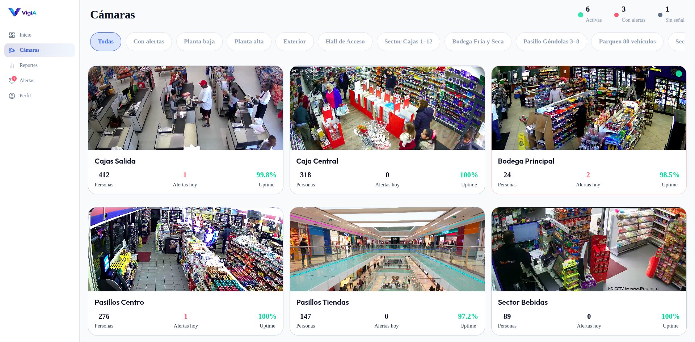Screen dimensions: 695x342
Task: Select Bodega Fría y Seca filter
Action: click(478, 42)
